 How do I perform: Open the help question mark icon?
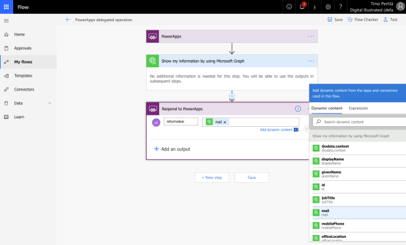tap(341, 7)
